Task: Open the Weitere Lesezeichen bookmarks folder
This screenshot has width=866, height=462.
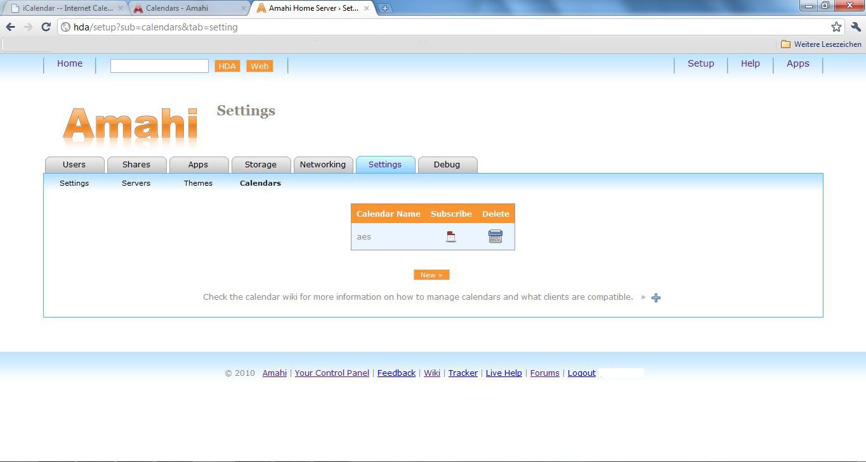Action: point(821,44)
